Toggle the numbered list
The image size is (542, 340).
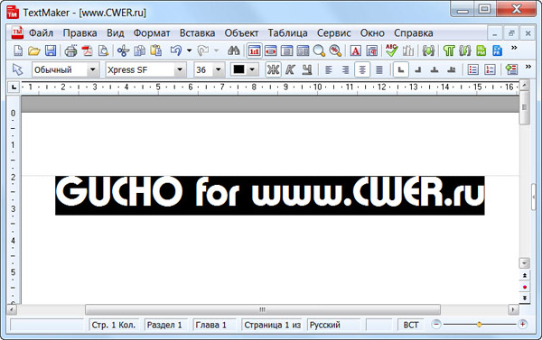(490, 69)
